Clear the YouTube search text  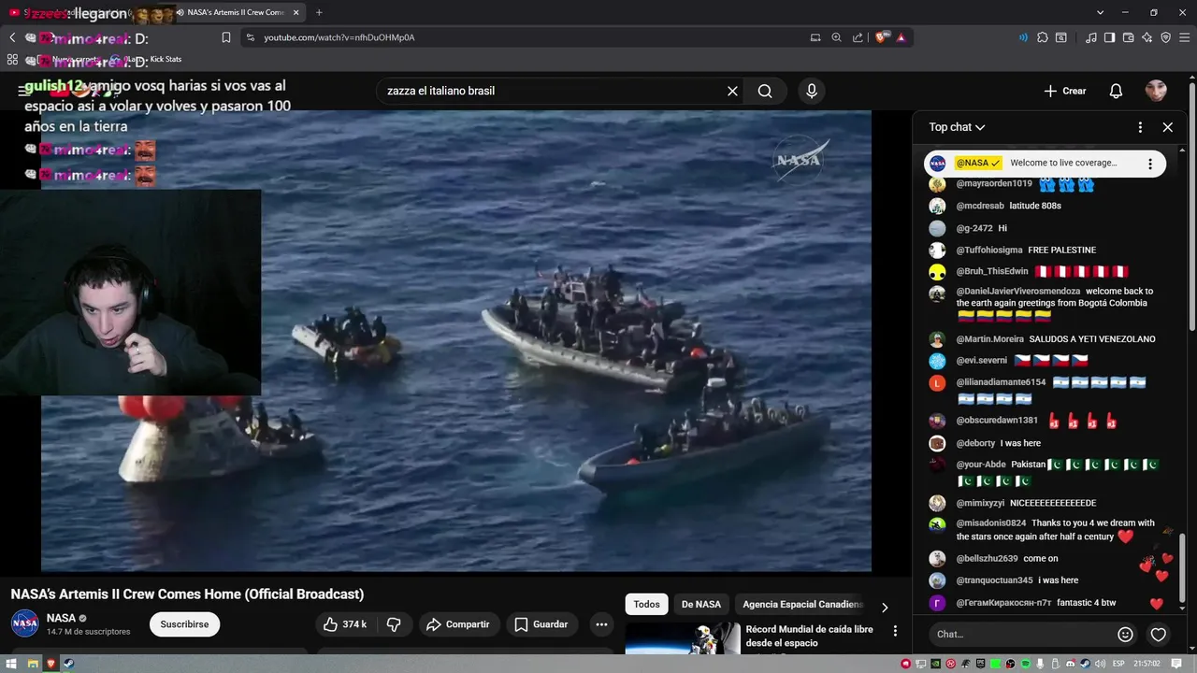pyautogui.click(x=732, y=91)
